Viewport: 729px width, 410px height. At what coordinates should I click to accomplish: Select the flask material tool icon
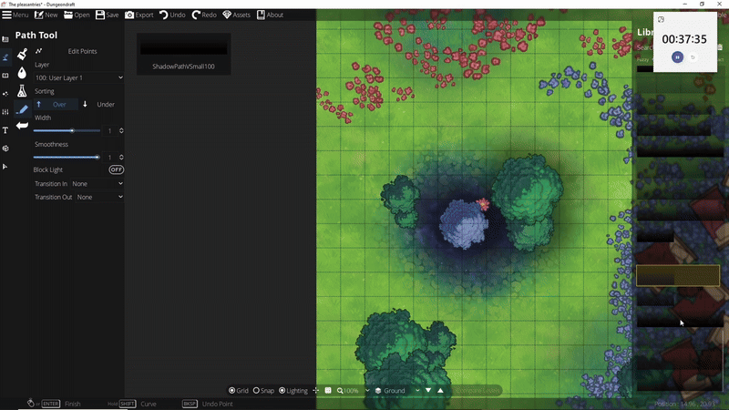(22, 91)
